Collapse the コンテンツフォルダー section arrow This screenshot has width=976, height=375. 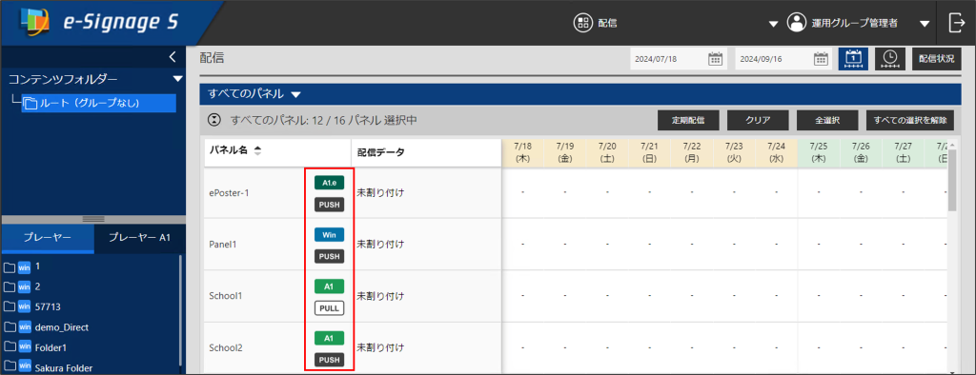click(177, 79)
